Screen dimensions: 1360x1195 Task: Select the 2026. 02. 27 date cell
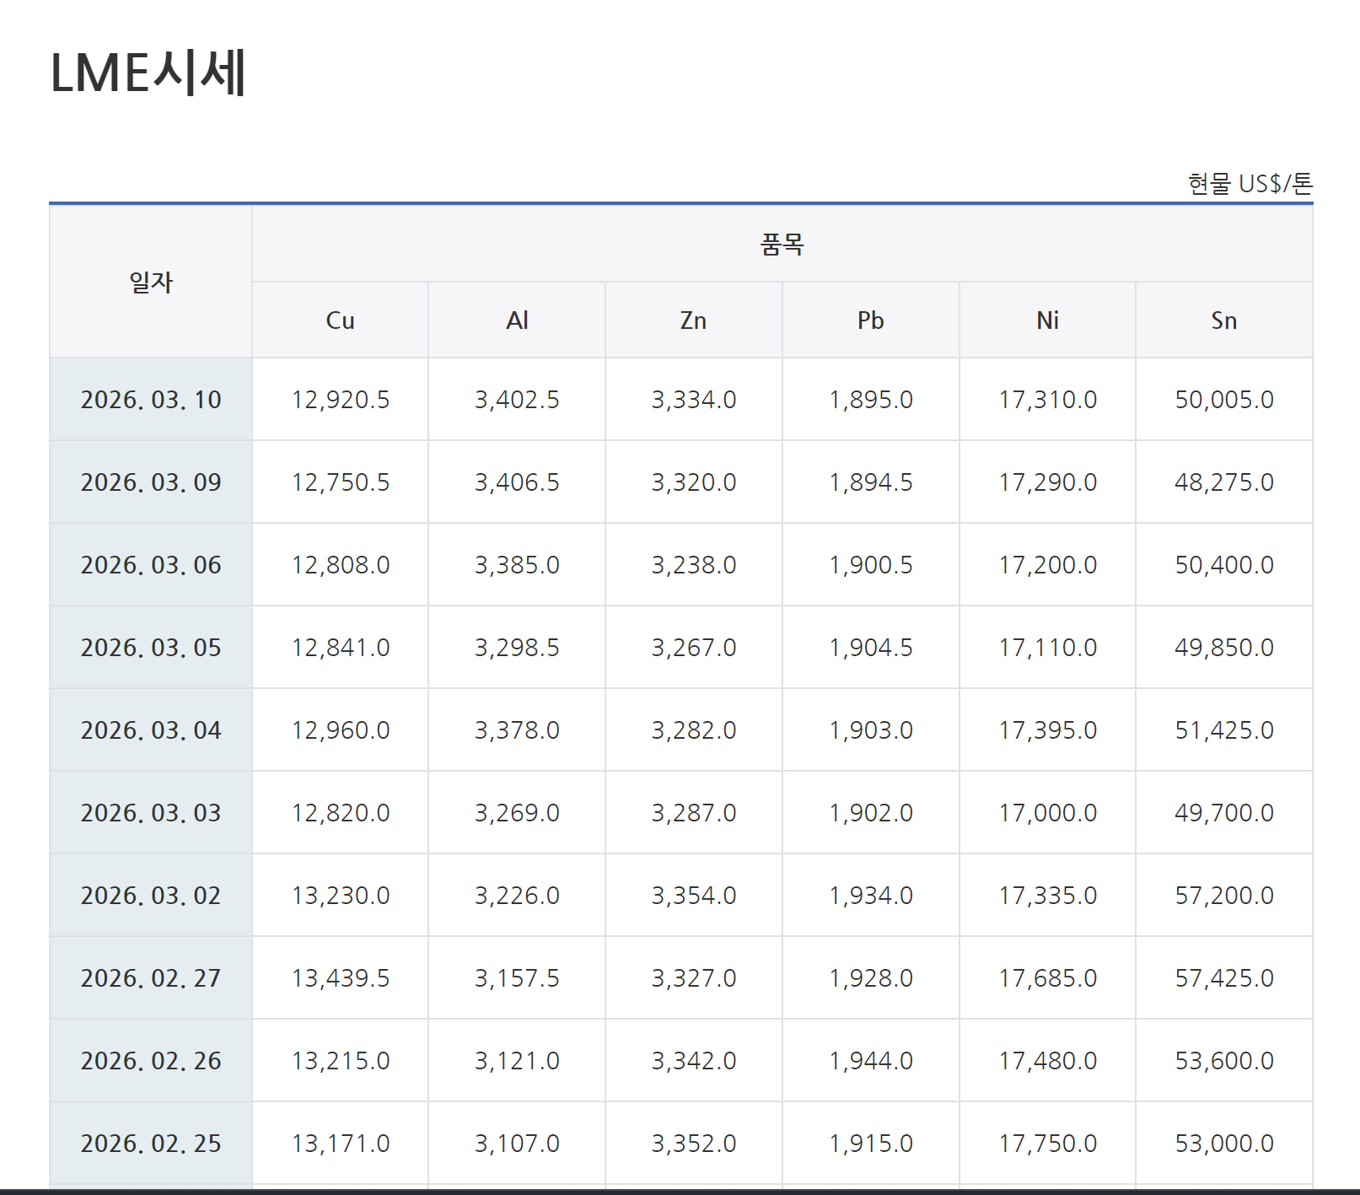point(151,978)
